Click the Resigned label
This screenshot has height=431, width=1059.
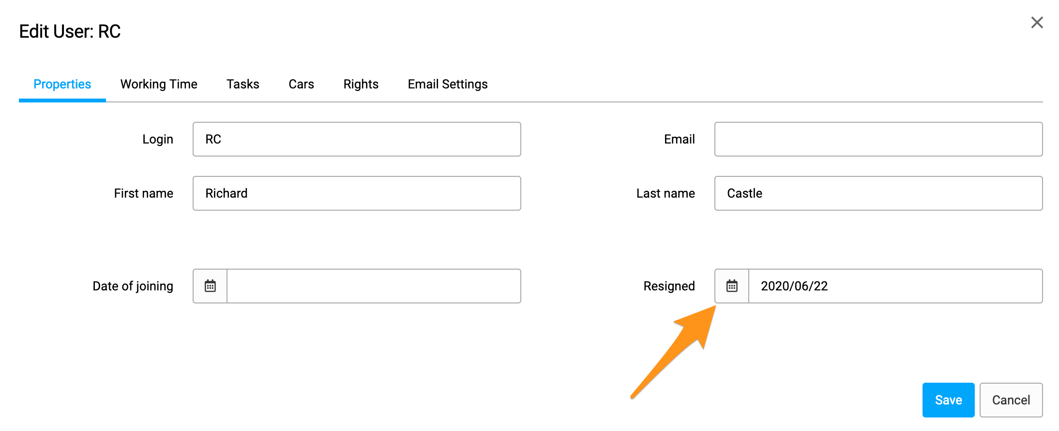point(669,286)
